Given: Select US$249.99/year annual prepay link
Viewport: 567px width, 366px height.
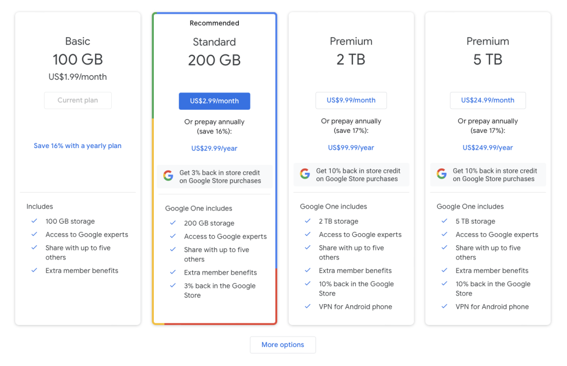Looking at the screenshot, I should 488,148.
